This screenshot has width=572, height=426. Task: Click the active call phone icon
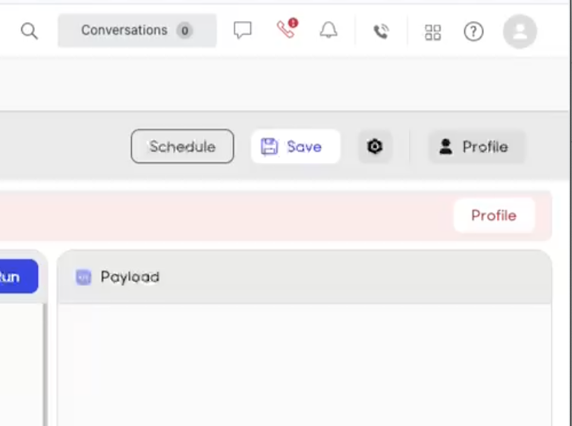382,31
